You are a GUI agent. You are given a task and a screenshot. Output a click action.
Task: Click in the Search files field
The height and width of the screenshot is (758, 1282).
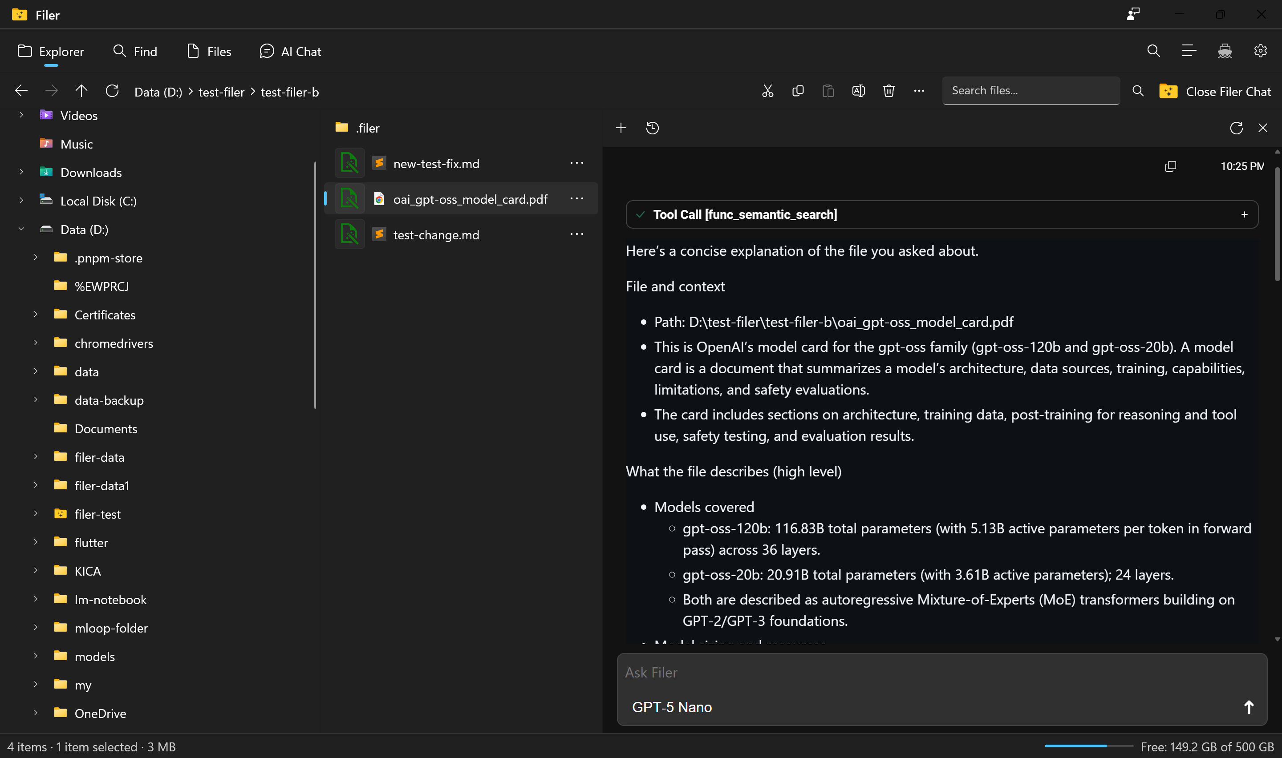coord(1030,90)
